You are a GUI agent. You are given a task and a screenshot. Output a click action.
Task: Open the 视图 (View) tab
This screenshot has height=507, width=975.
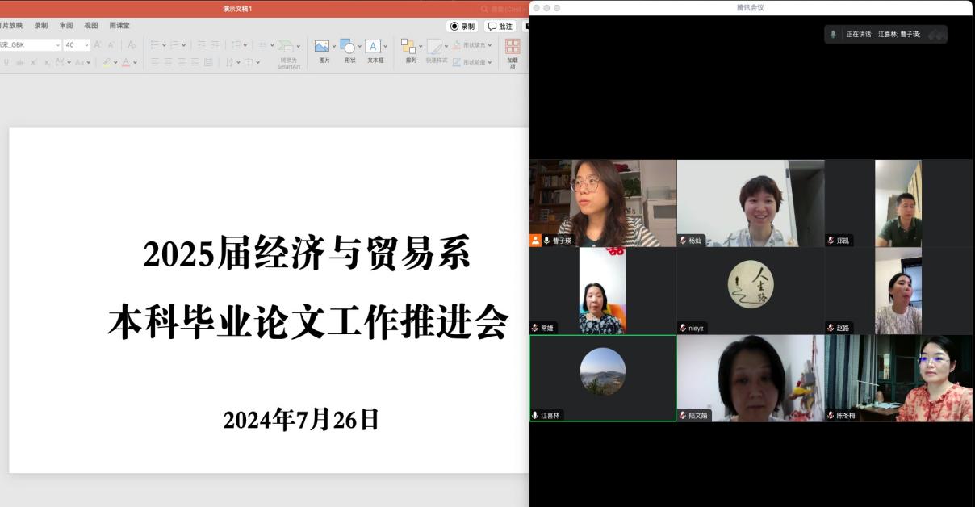(91, 26)
